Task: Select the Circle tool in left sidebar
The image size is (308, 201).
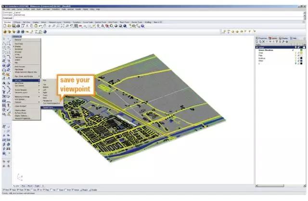Action: tap(4, 47)
